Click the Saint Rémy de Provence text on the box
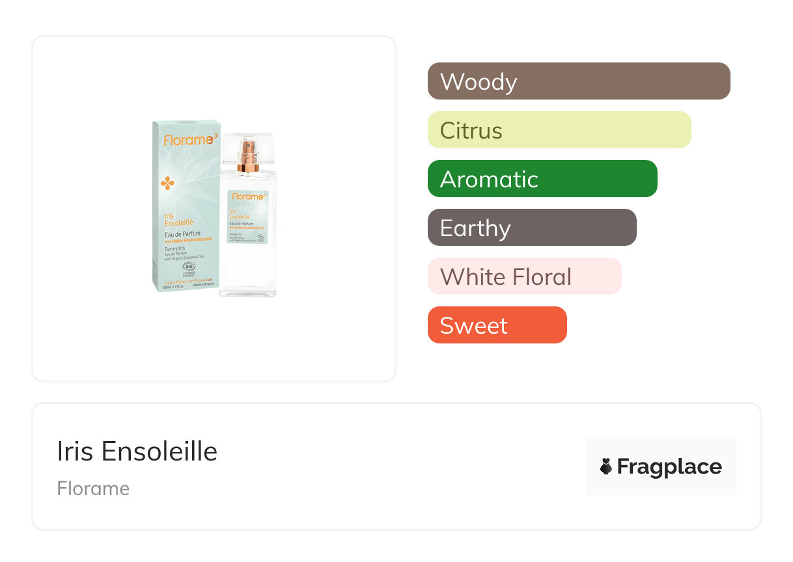 point(188,280)
